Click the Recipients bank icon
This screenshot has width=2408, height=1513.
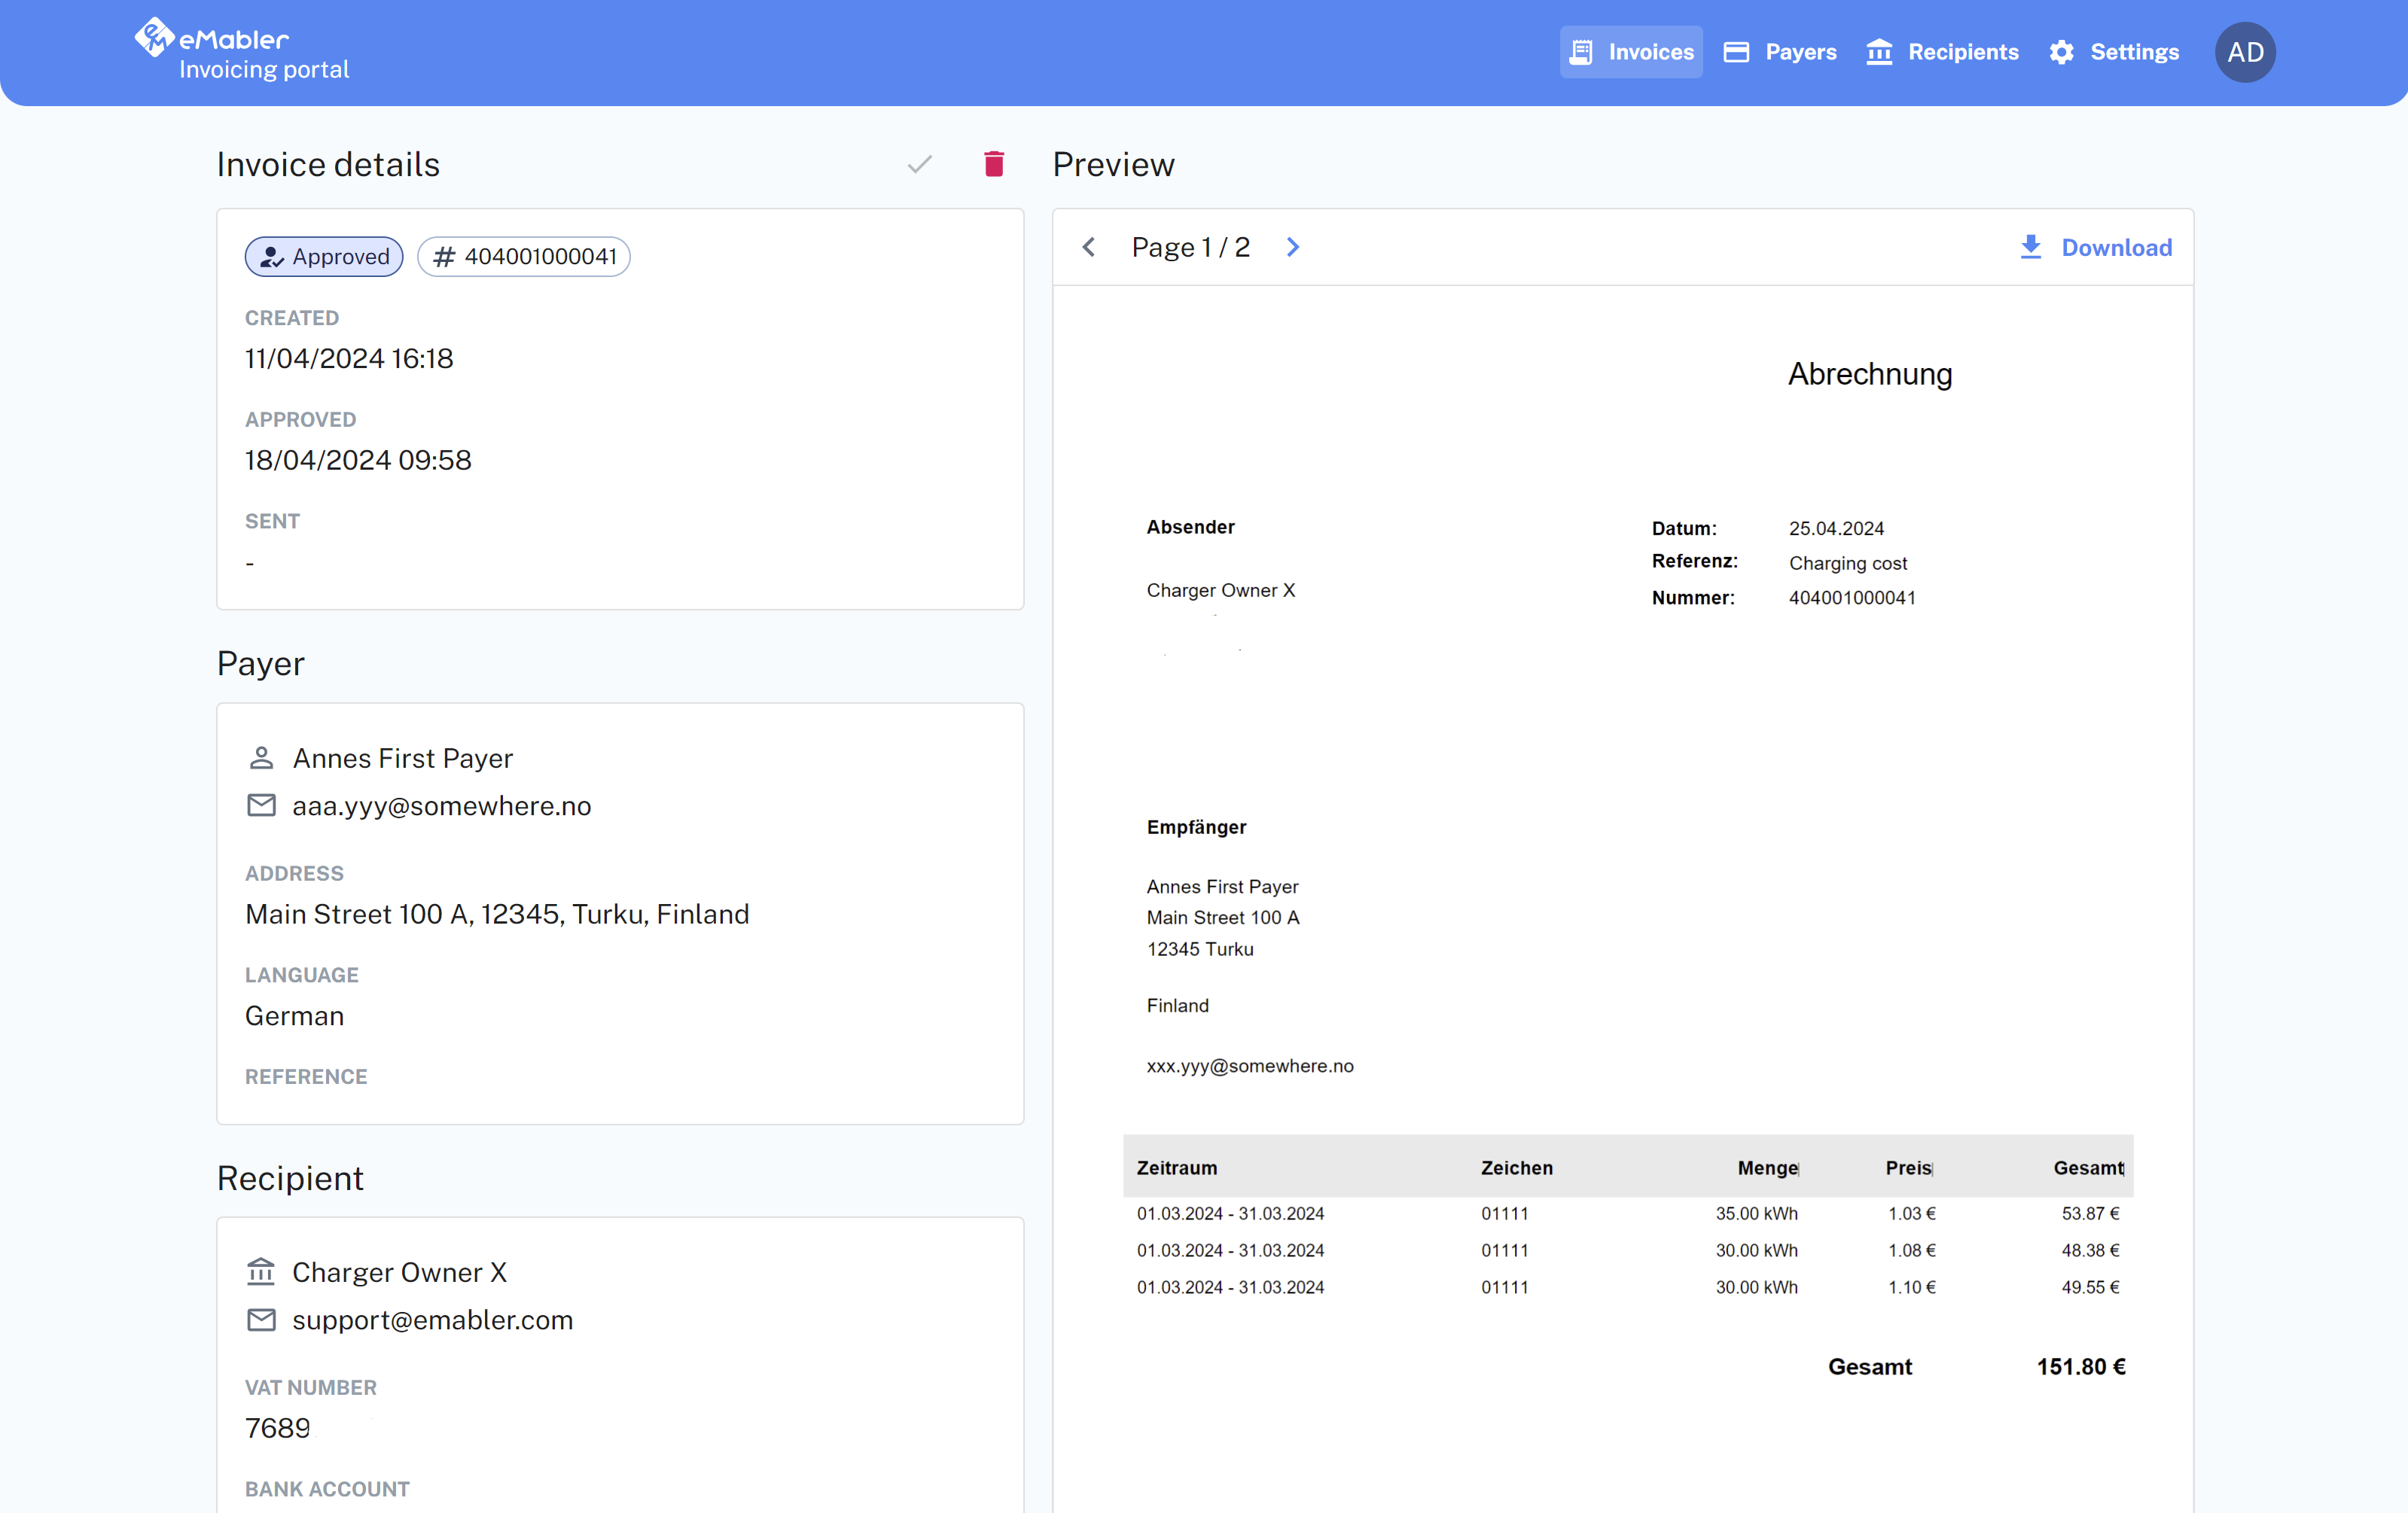tap(1880, 52)
